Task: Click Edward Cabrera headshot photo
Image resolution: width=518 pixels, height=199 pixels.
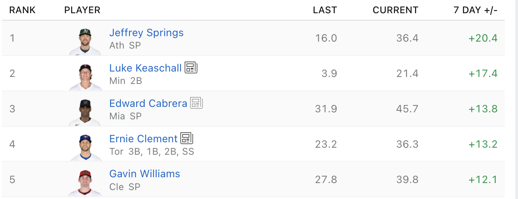Action: [85, 112]
